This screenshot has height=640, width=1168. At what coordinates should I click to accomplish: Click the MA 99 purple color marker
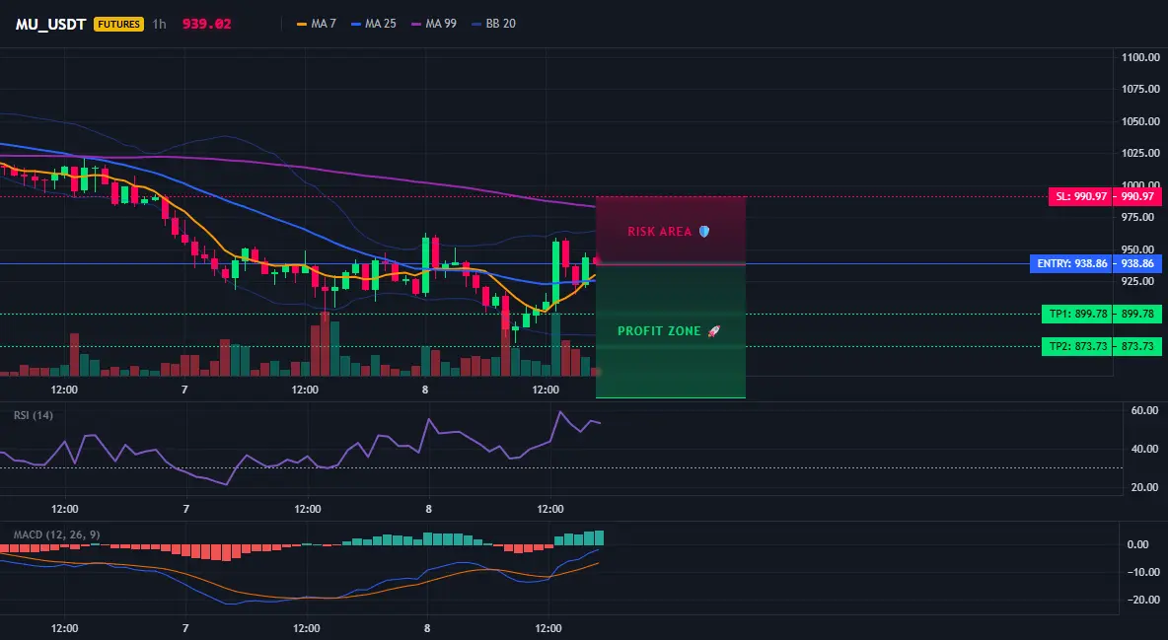pos(416,24)
